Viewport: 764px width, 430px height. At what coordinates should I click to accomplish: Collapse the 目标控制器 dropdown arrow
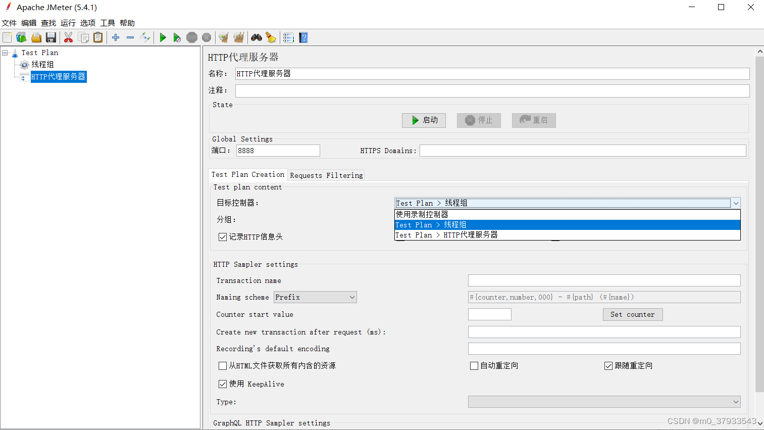736,203
